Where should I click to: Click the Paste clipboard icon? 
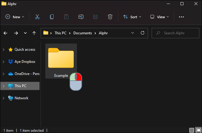point(66,17)
